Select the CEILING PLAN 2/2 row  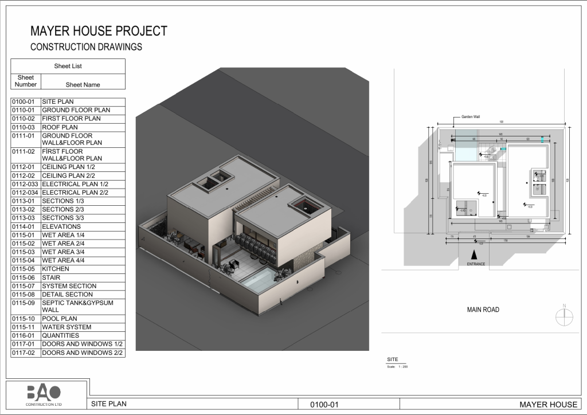68,176
